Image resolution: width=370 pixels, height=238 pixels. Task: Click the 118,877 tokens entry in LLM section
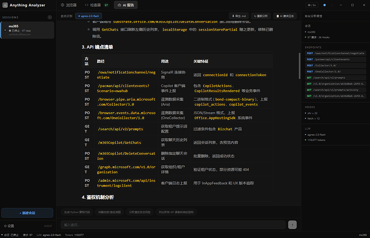316,140
